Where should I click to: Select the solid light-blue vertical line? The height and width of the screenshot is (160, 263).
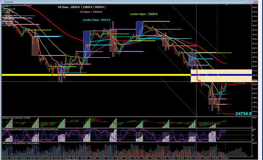(x=196, y=61)
